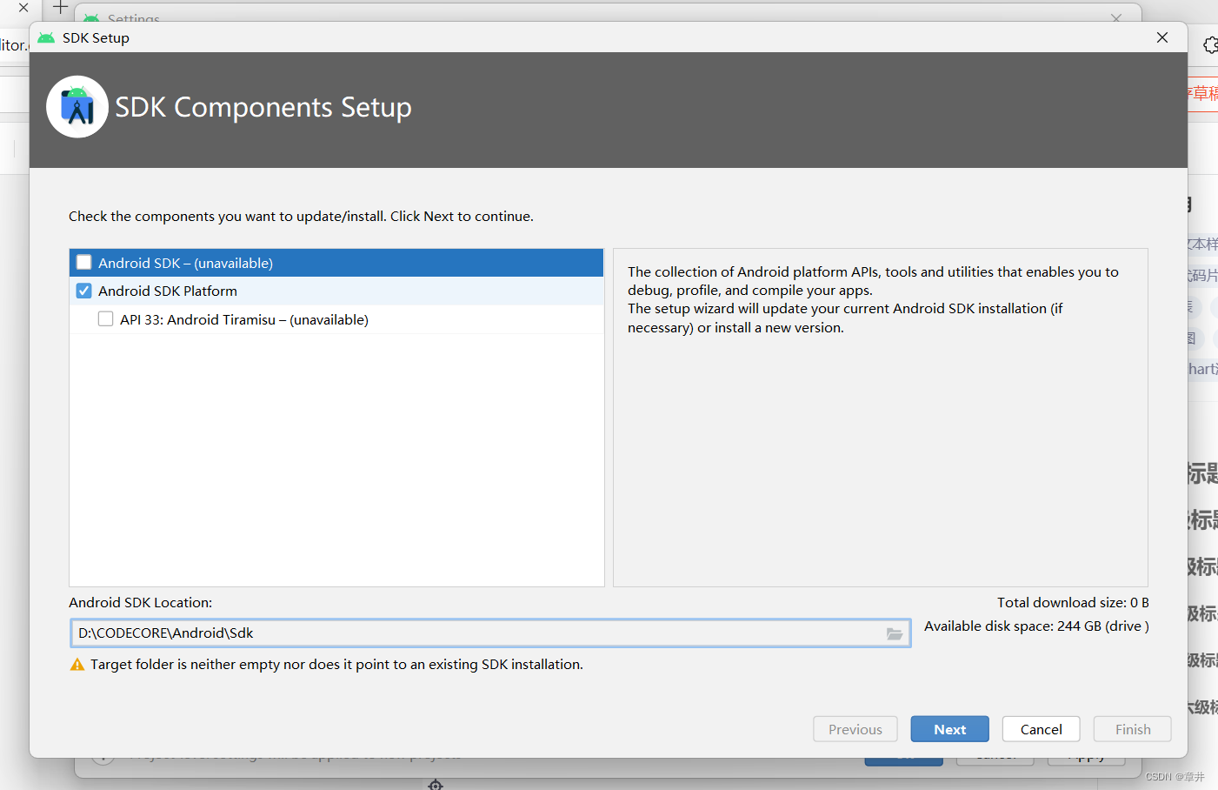Click the component description text panel
The image size is (1218, 790).
pos(881,418)
